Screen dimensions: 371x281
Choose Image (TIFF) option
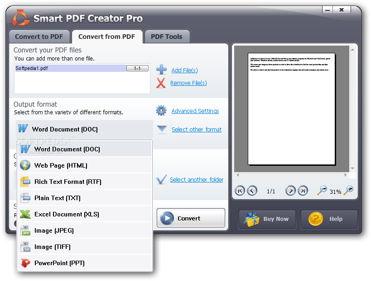(x=85, y=247)
